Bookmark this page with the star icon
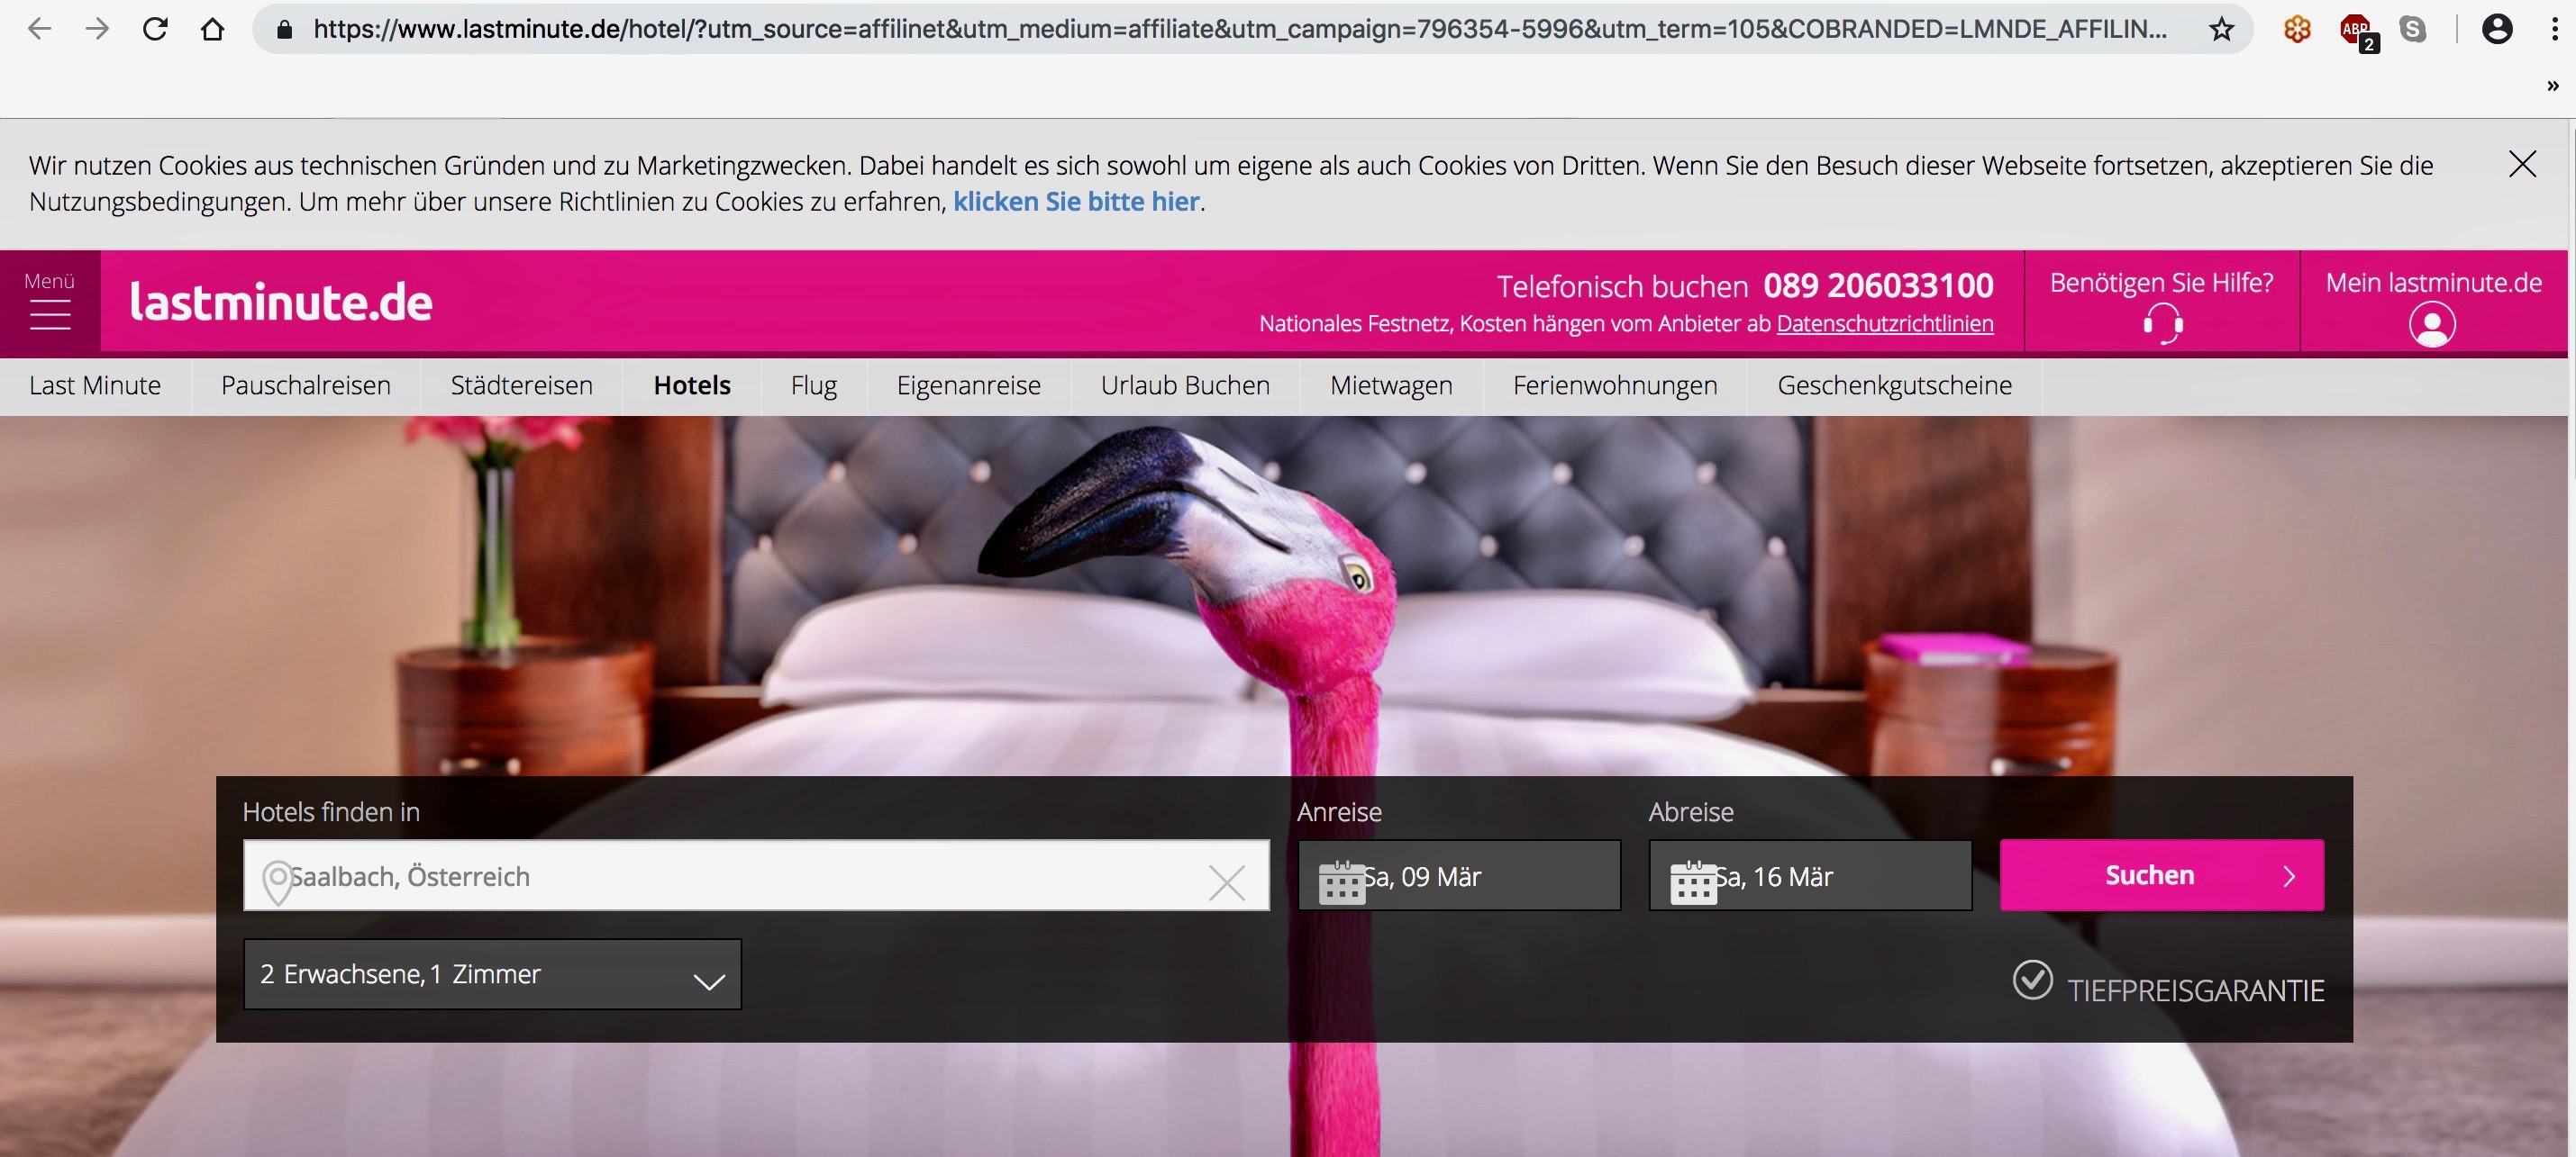 (x=2221, y=29)
